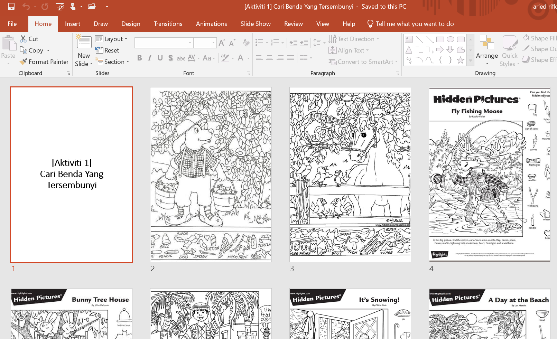
Task: Click the New Slide icon
Action: pos(84,42)
